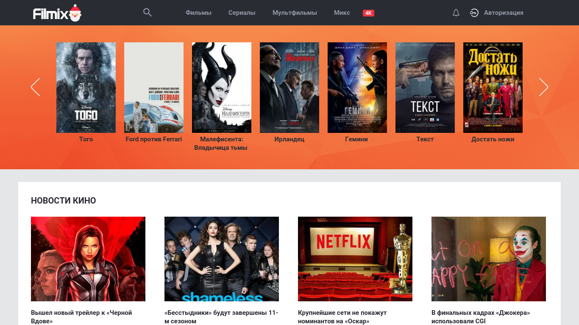
Task: Choose the Достать ножи poster
Action: click(493, 88)
